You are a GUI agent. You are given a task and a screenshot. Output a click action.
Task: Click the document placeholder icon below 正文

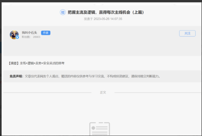point(100,129)
